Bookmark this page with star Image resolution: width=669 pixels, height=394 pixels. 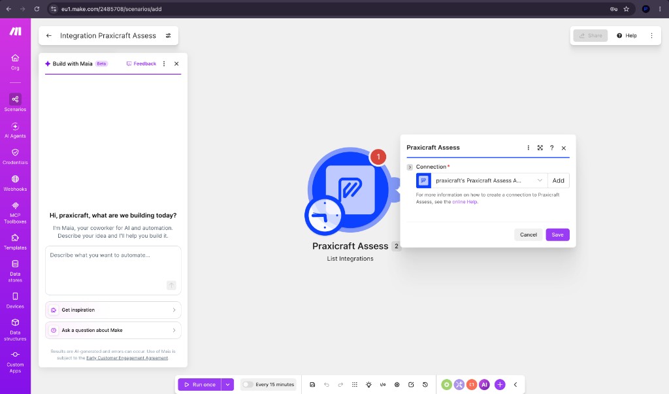pos(627,9)
